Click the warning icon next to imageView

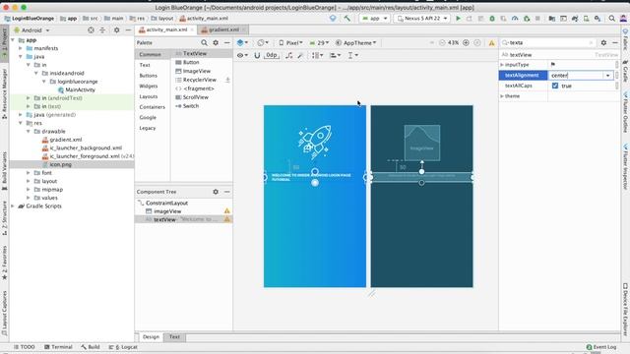pos(227,210)
